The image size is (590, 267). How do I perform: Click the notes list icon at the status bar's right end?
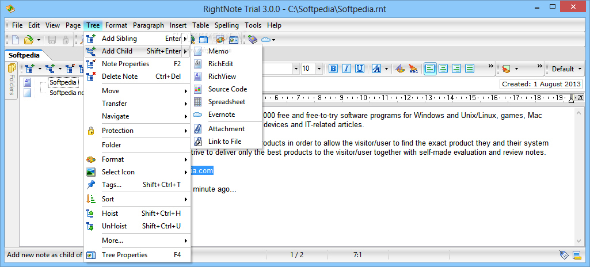point(576,255)
